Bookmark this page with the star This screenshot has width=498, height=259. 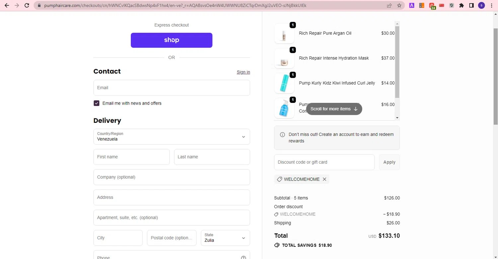pos(399,5)
